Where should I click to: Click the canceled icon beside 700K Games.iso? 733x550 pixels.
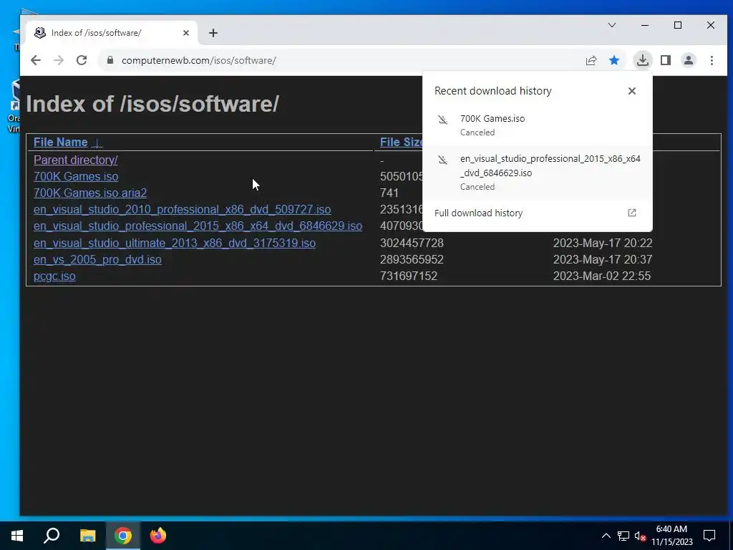pos(442,120)
